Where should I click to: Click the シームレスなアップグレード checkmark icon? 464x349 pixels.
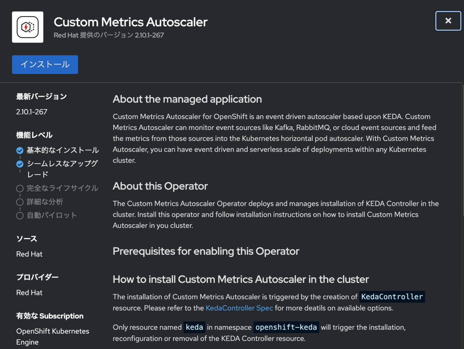pyautogui.click(x=20, y=164)
